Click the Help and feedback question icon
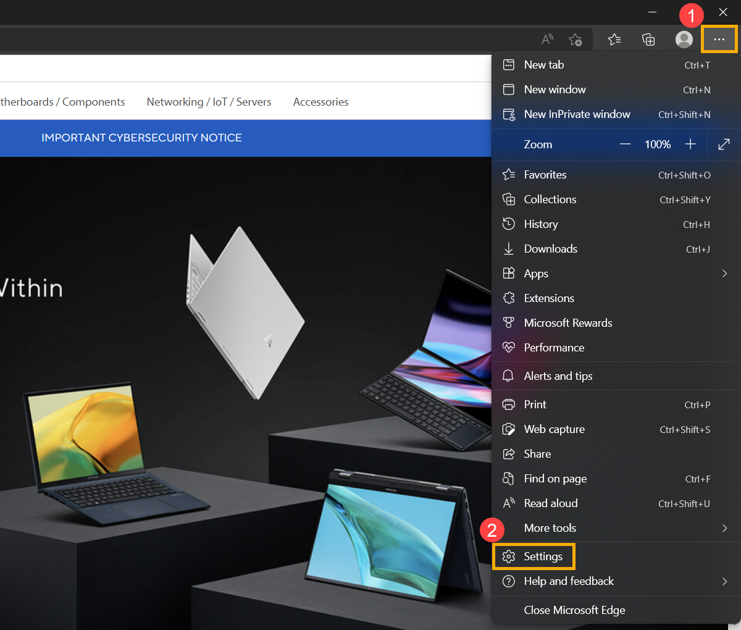741x630 pixels. (509, 581)
